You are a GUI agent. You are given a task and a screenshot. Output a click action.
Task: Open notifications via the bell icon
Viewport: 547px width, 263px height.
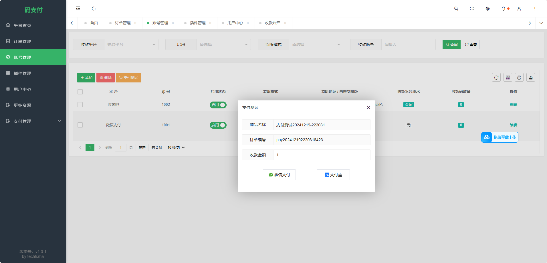pyautogui.click(x=504, y=9)
